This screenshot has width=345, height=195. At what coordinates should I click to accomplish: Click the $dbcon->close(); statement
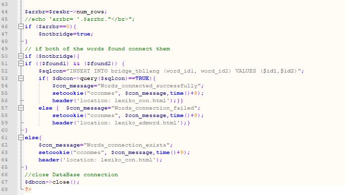coord(52,182)
